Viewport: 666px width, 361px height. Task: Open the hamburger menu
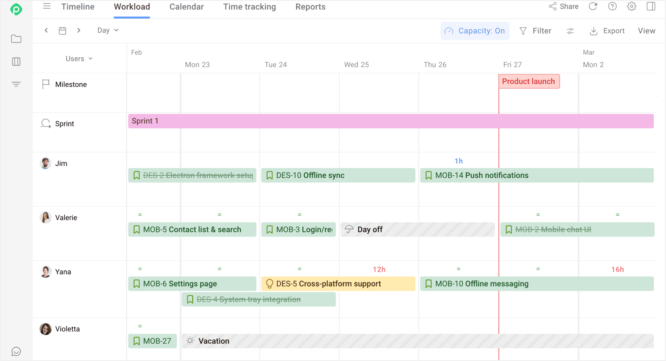[x=47, y=7]
